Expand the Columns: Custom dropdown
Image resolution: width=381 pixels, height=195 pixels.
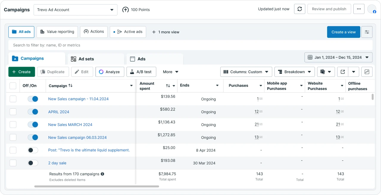(246, 72)
